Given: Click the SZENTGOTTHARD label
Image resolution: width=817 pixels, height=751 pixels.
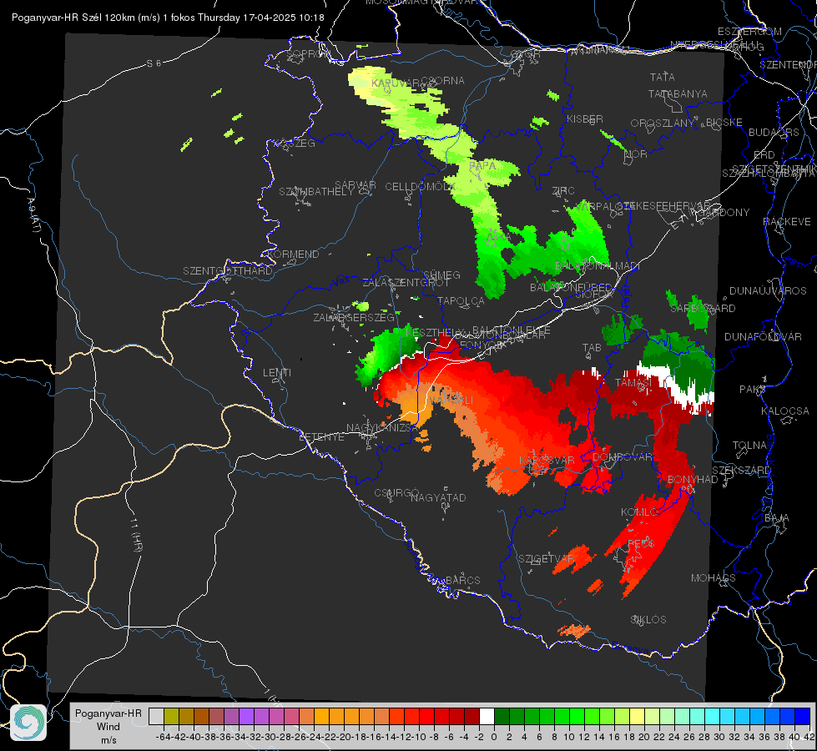Looking at the screenshot, I should point(228,271).
